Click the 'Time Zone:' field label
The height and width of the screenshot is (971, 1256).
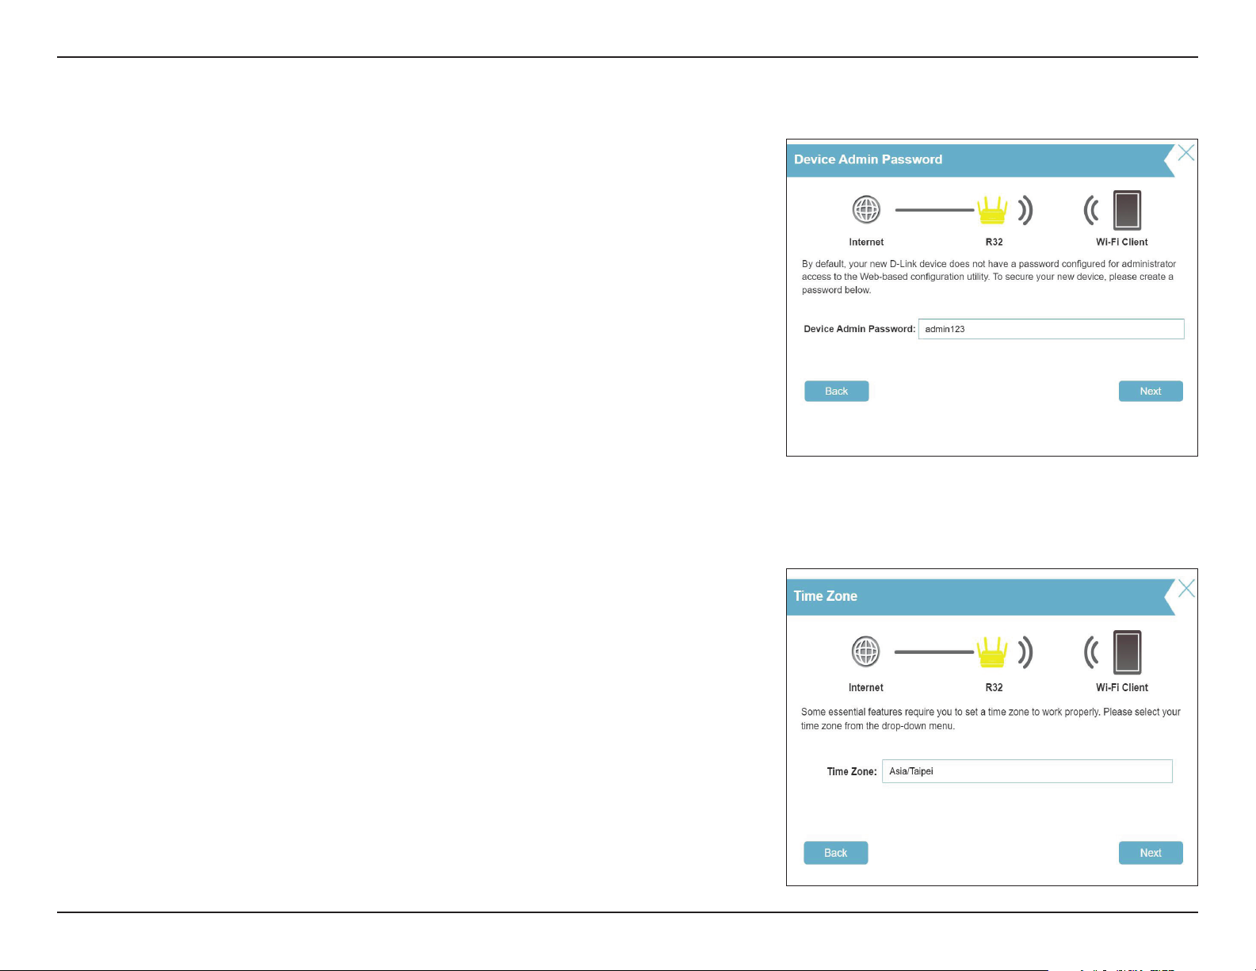click(852, 771)
